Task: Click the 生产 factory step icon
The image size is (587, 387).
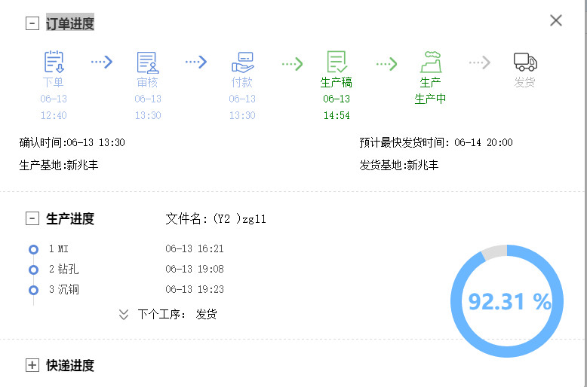Action: click(x=431, y=62)
